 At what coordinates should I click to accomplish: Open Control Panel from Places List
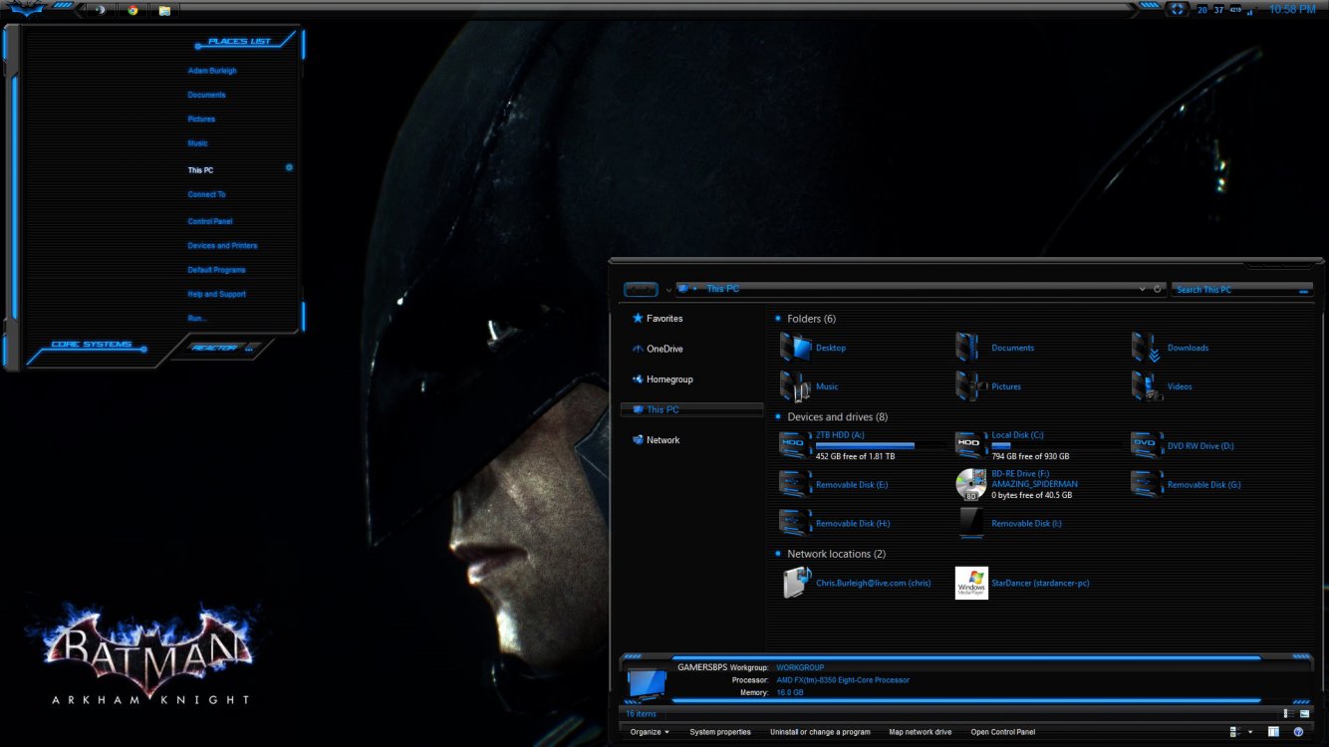210,221
